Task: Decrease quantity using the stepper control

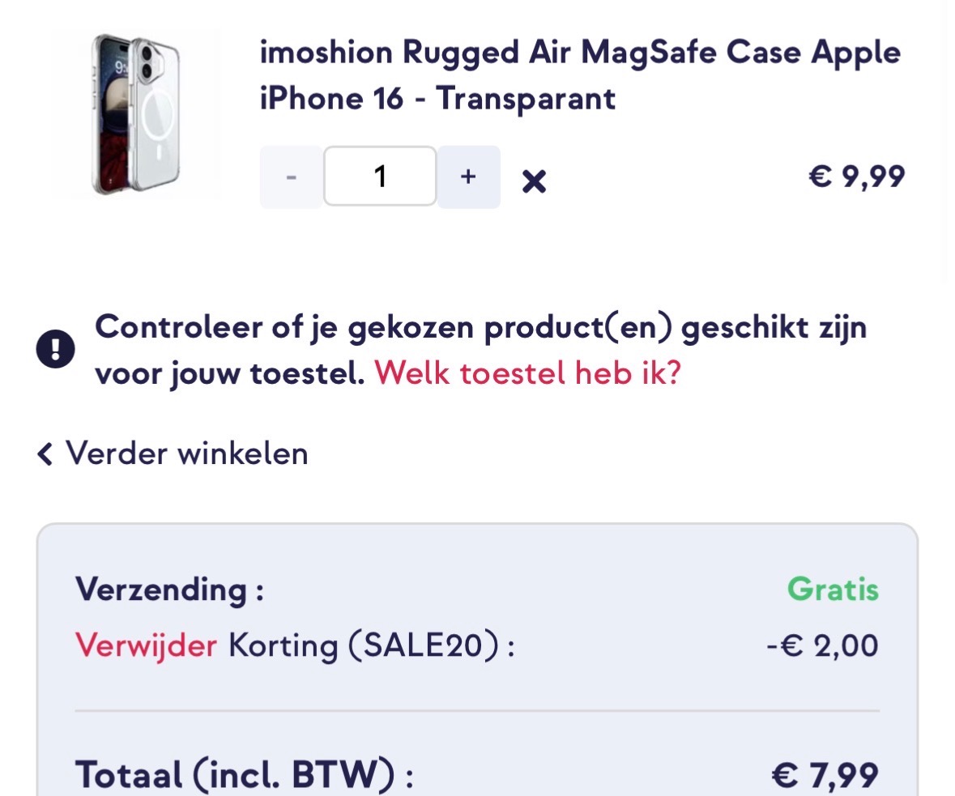Action: (x=290, y=177)
